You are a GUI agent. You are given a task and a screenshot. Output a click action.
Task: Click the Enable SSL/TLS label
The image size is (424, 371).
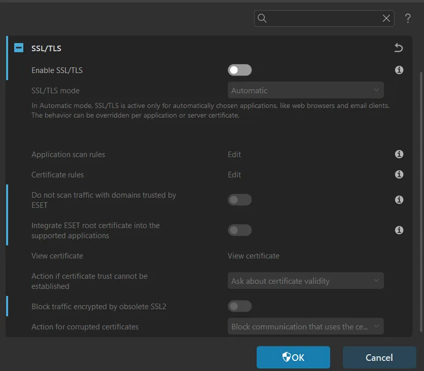point(57,70)
